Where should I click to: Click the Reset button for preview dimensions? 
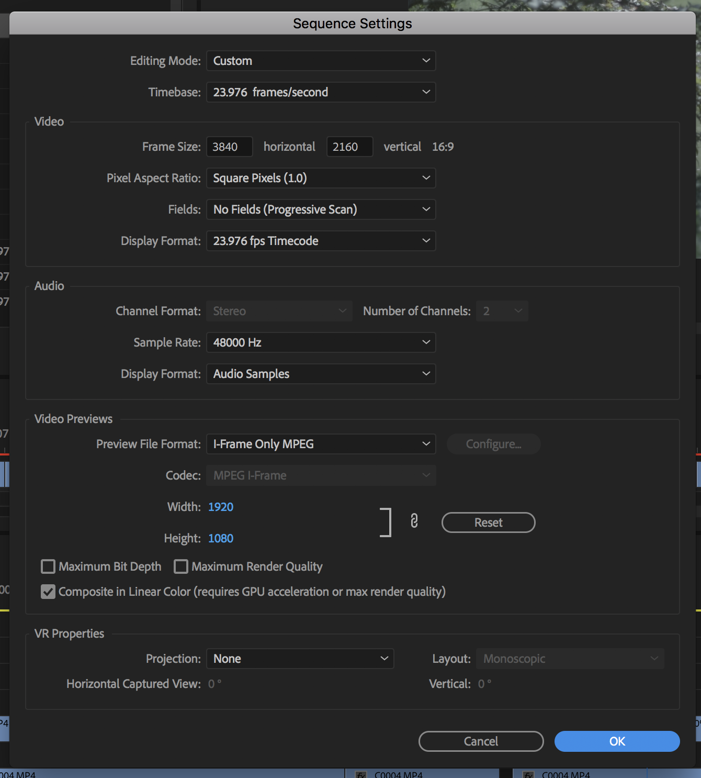tap(488, 522)
